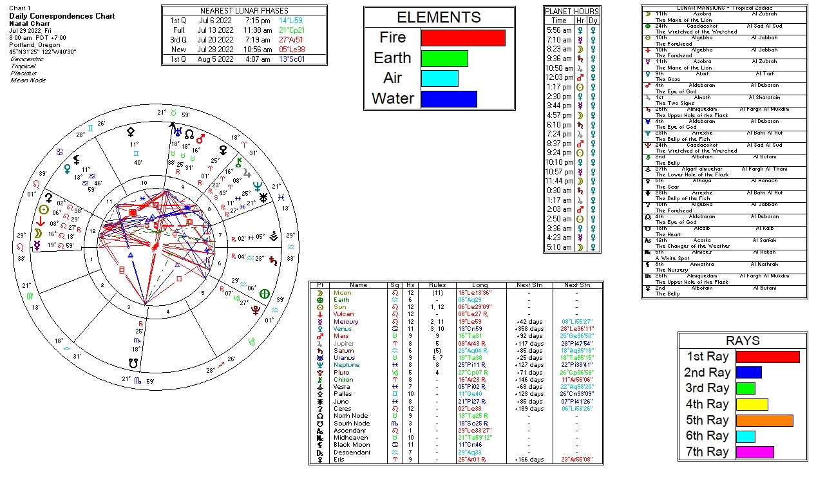Click the magenta 7th Ray bar

click(755, 452)
